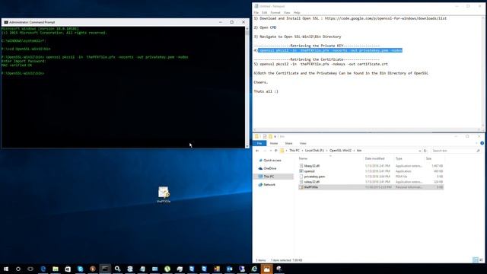Switch to Command Prompt taskbar icon

(x=105, y=269)
